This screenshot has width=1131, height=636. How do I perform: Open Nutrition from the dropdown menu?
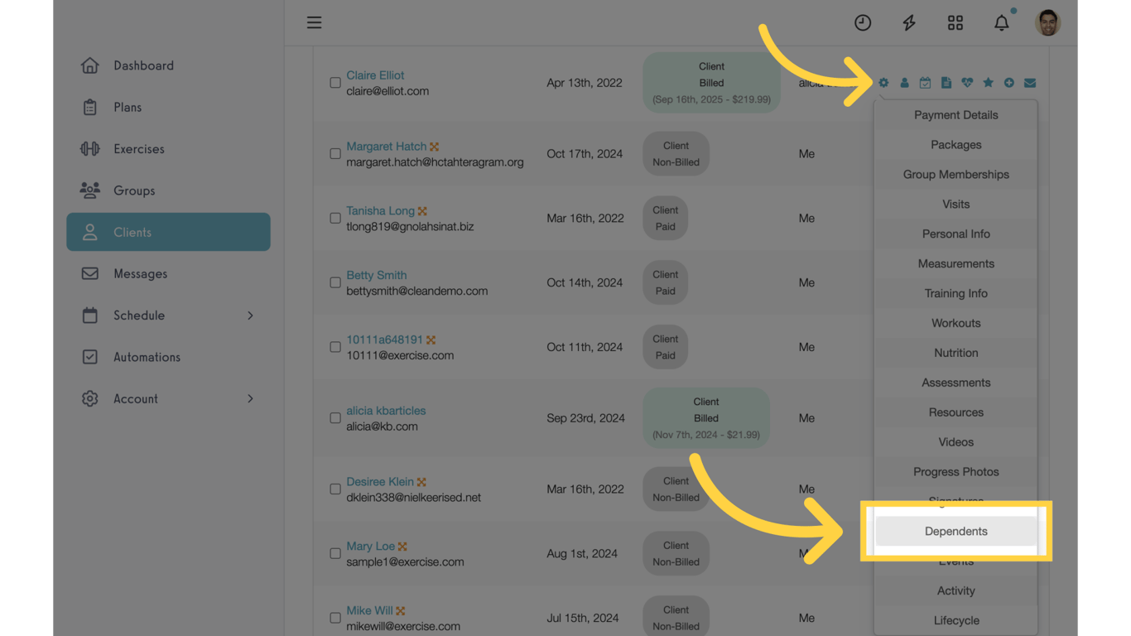point(956,353)
